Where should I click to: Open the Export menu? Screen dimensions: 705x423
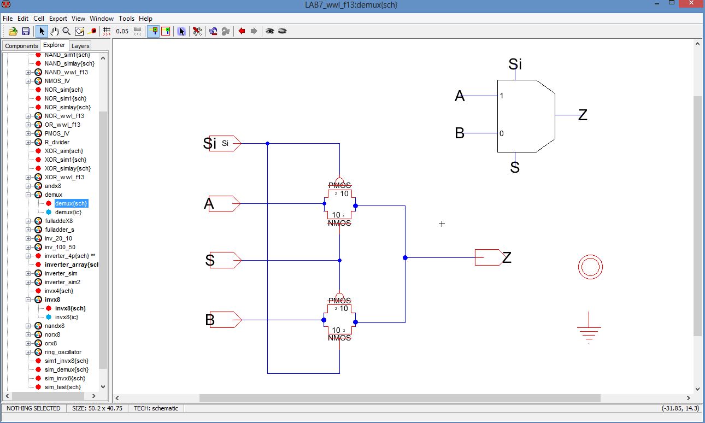point(58,18)
